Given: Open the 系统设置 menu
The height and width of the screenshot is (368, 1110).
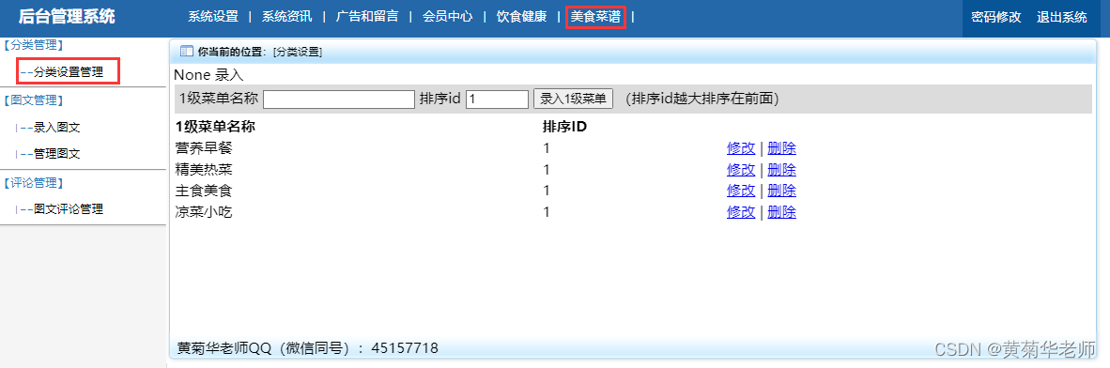Looking at the screenshot, I should [214, 17].
